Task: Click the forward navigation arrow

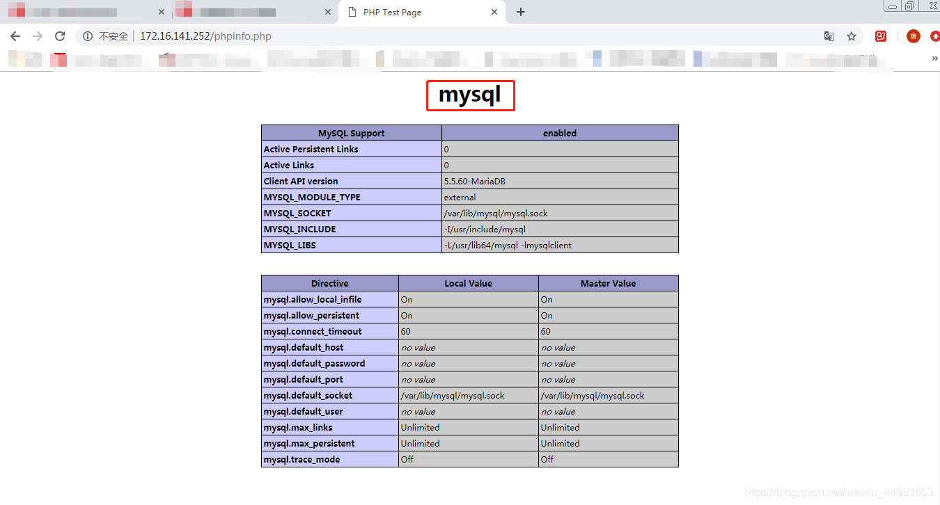Action: pos(38,36)
